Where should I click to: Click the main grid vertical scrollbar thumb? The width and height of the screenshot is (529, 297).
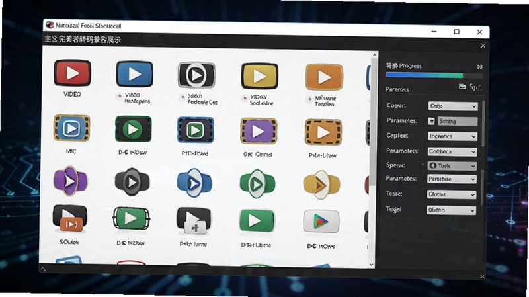tap(373, 122)
